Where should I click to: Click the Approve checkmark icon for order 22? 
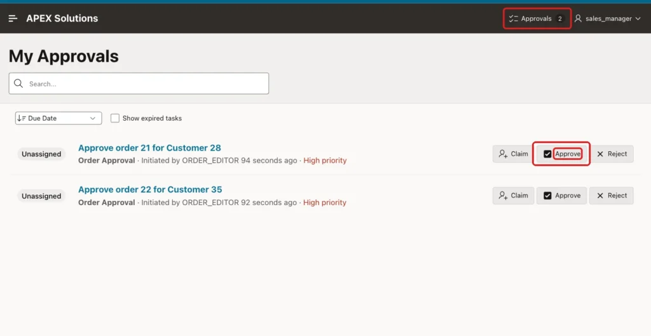click(x=547, y=196)
